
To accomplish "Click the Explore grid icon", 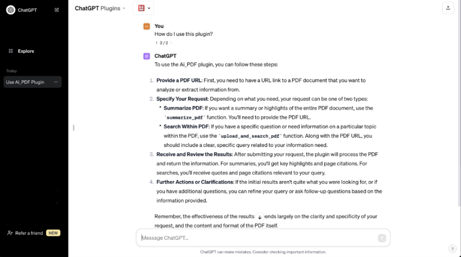I will [x=11, y=51].
